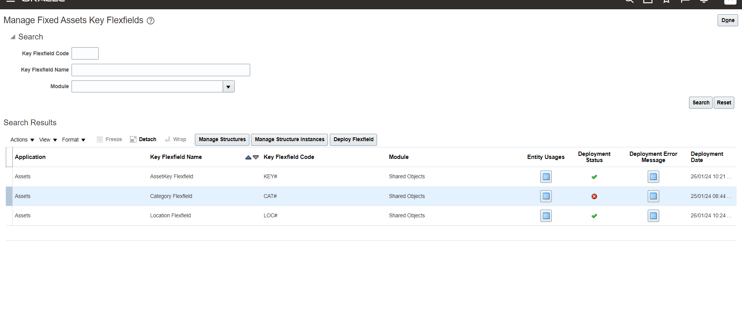
Task: Sort Key Flexfield Name ascending
Action: pyautogui.click(x=248, y=157)
